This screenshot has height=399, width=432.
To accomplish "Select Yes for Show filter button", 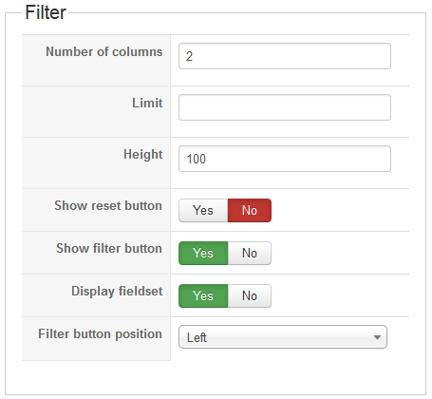I will click(203, 253).
